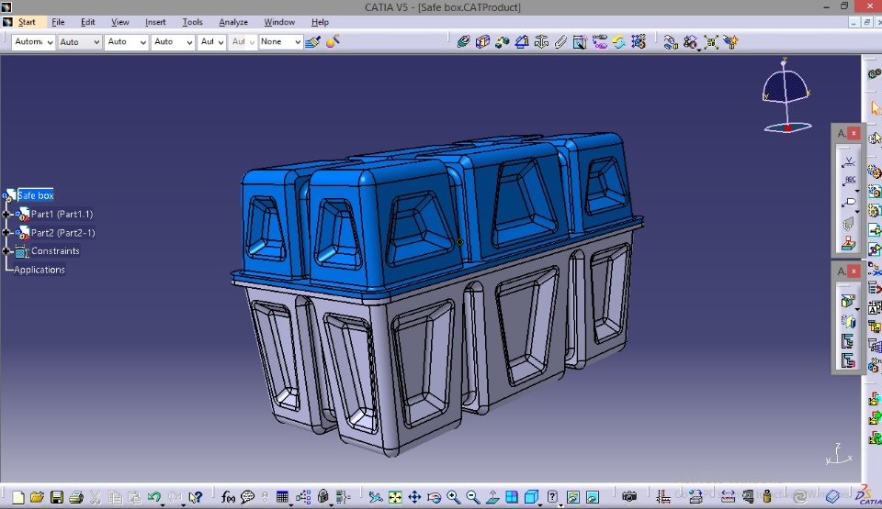Click the Open file icon
The image size is (882, 509).
pos(37,497)
